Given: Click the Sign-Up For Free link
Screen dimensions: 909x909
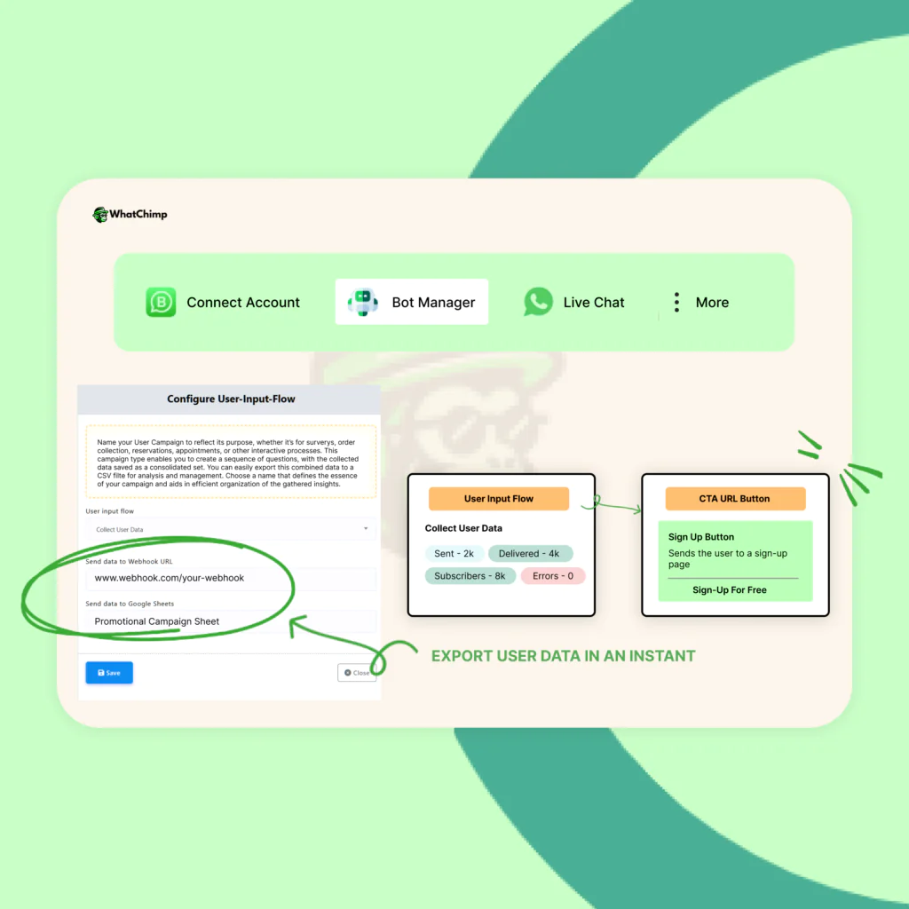Looking at the screenshot, I should point(729,589).
